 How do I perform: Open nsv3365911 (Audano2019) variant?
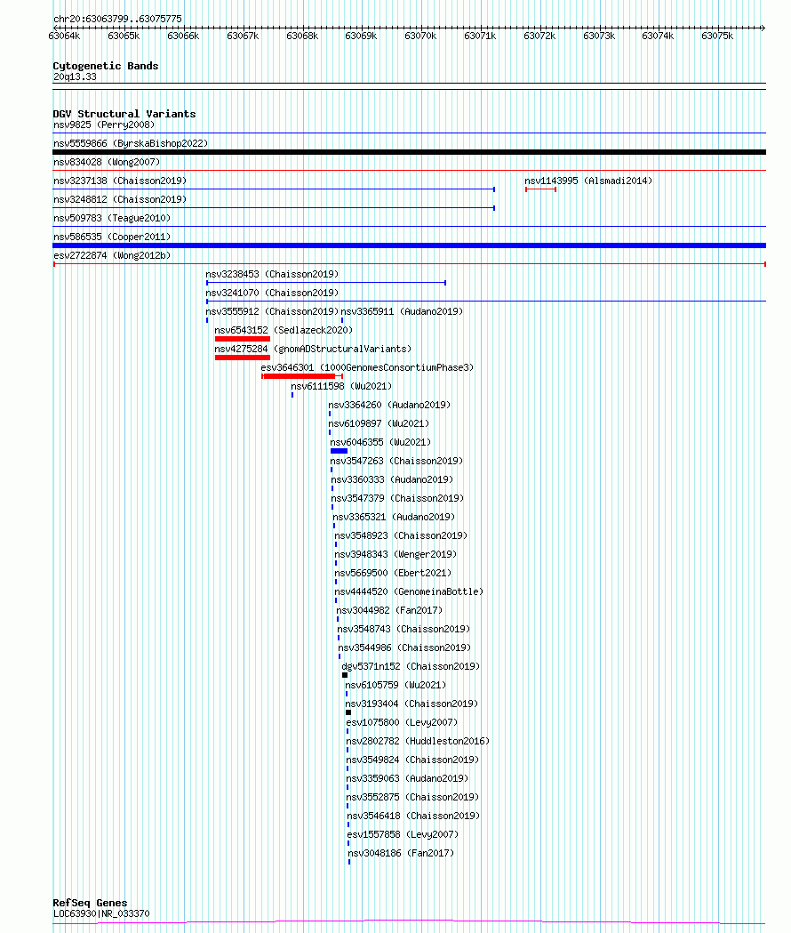click(x=402, y=312)
